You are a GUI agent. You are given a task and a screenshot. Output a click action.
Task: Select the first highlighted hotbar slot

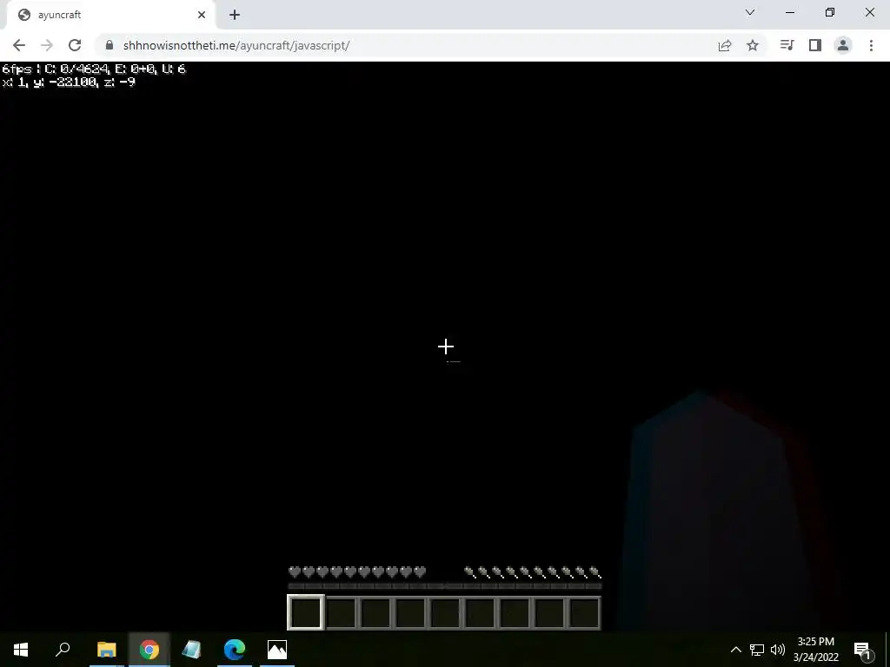pos(306,612)
